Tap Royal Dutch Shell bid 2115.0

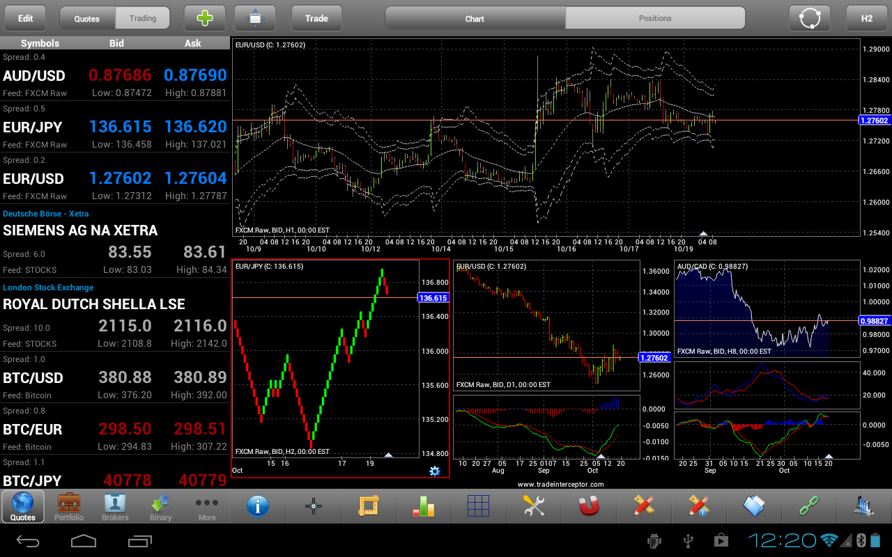point(125,326)
